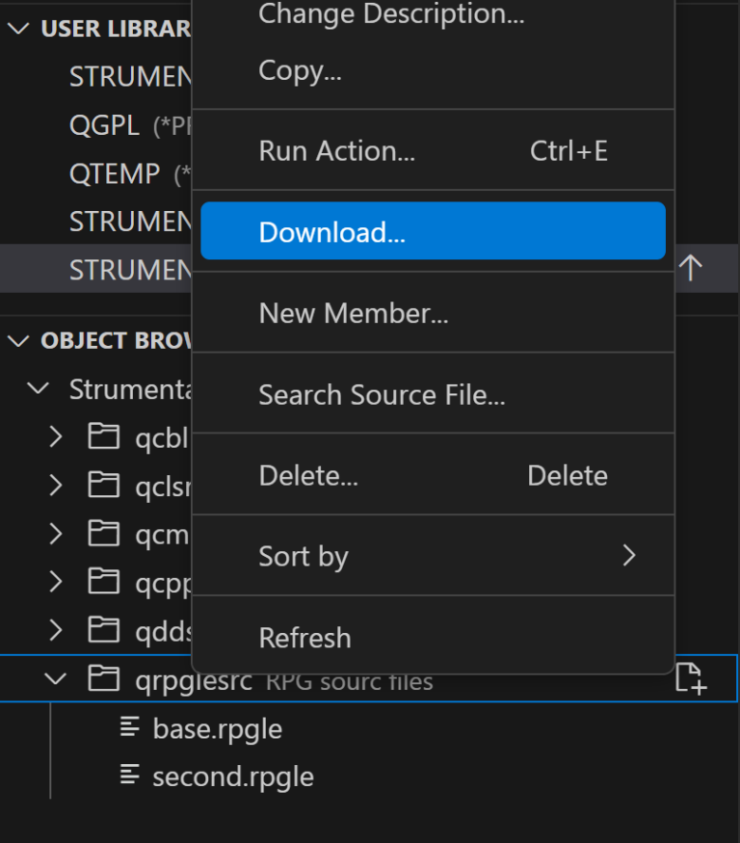Click the folder icon beside qcpp source file

pos(103,582)
